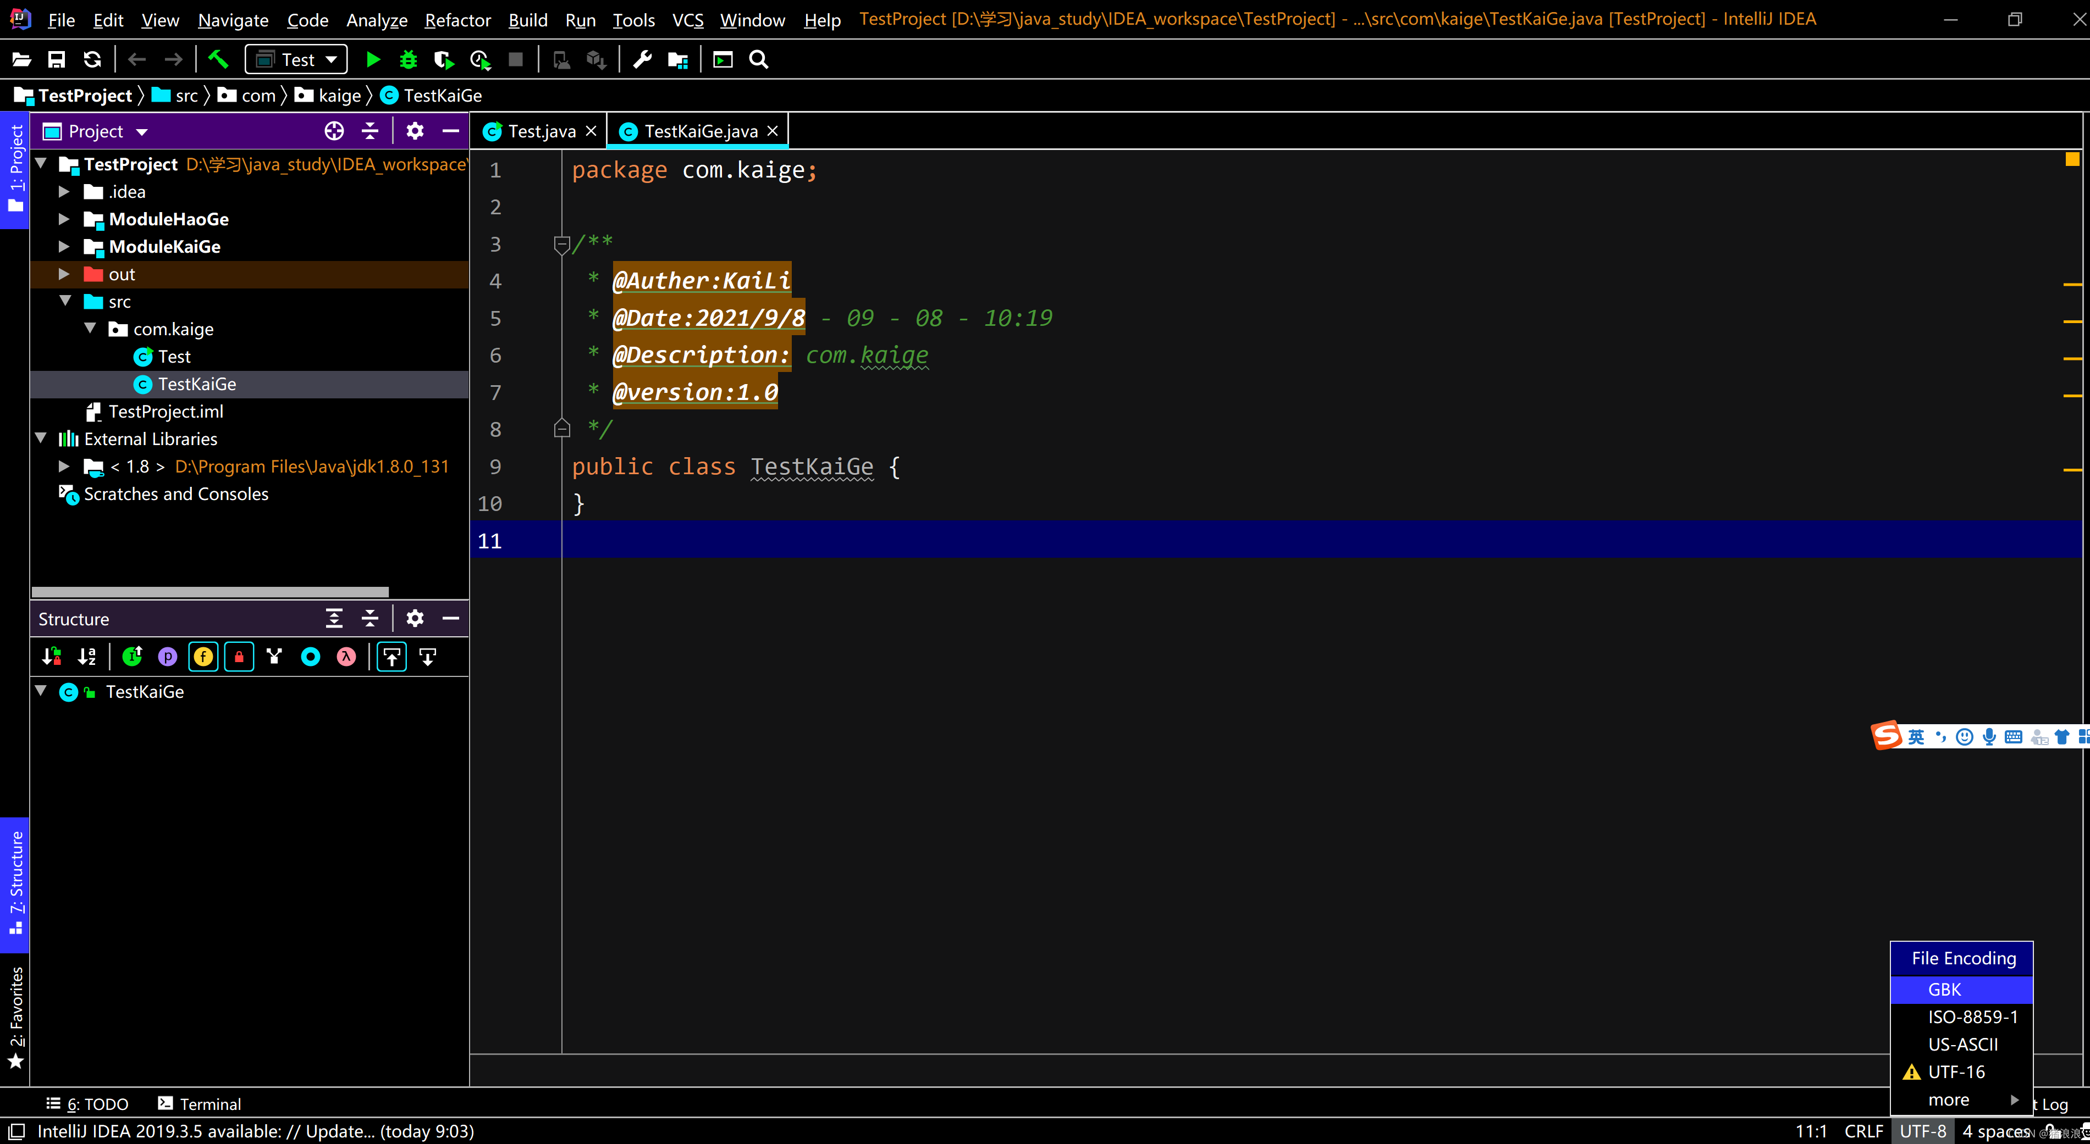Toggle Show Lambdas icon
The image size is (2090, 1144).
[346, 657]
